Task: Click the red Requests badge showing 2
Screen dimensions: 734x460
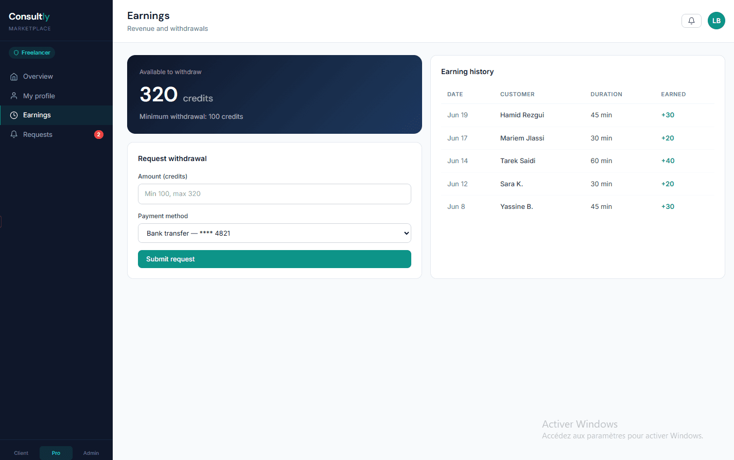Action: pyautogui.click(x=99, y=134)
